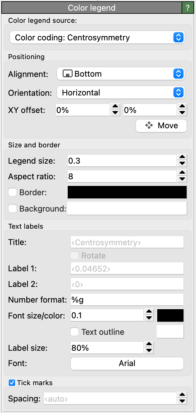Decrease the Y offset stepper value

pos(182,113)
